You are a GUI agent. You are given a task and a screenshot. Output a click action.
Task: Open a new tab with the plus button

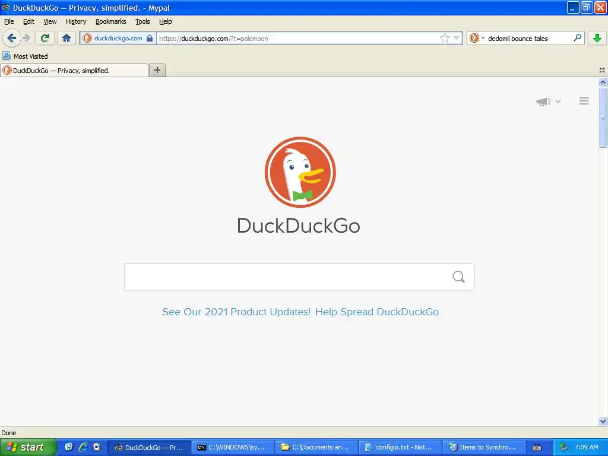click(x=157, y=70)
